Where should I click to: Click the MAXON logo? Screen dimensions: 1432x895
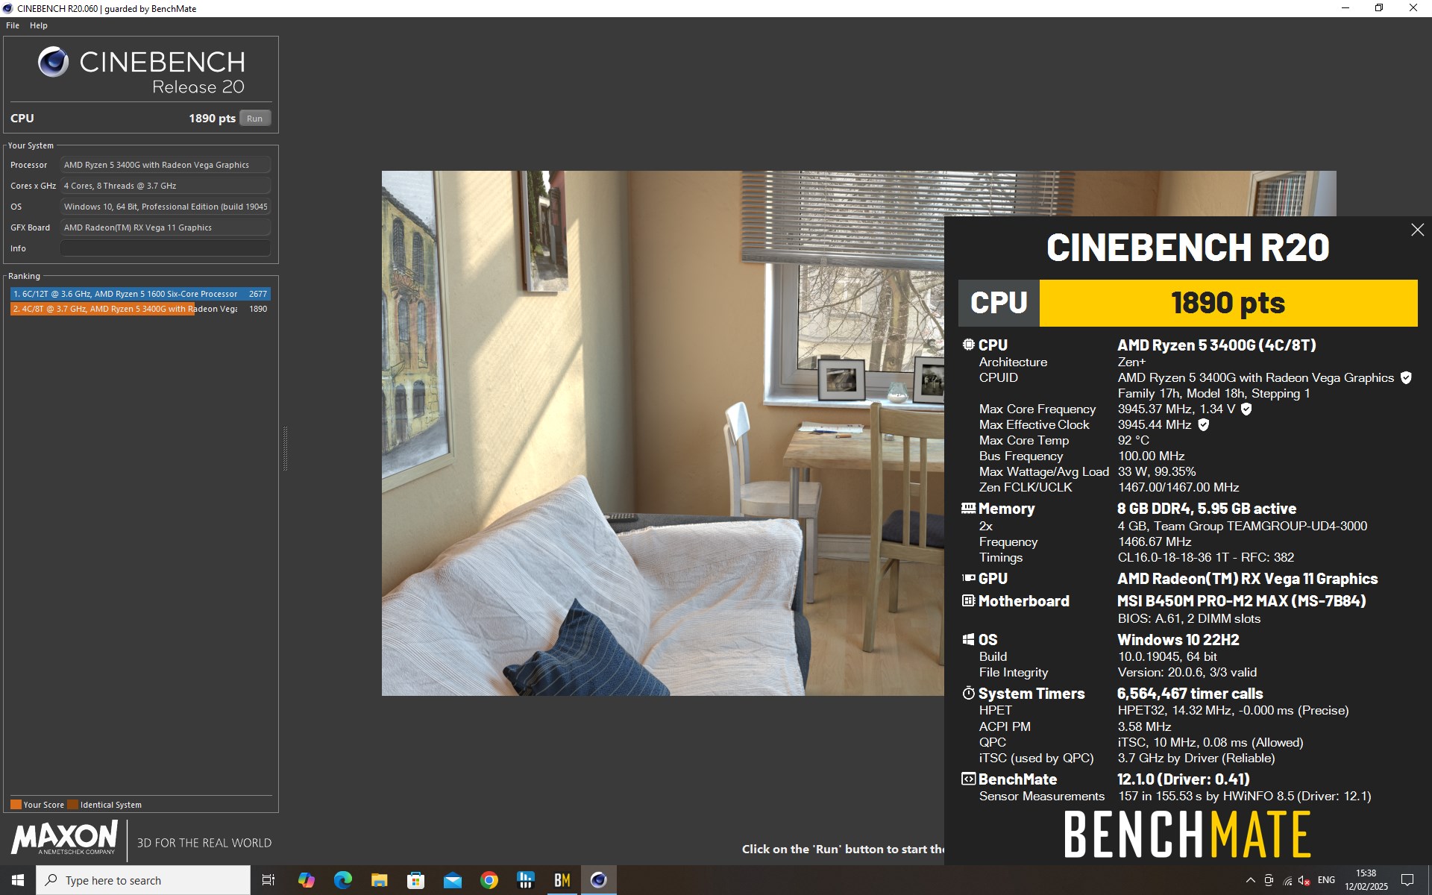(64, 837)
